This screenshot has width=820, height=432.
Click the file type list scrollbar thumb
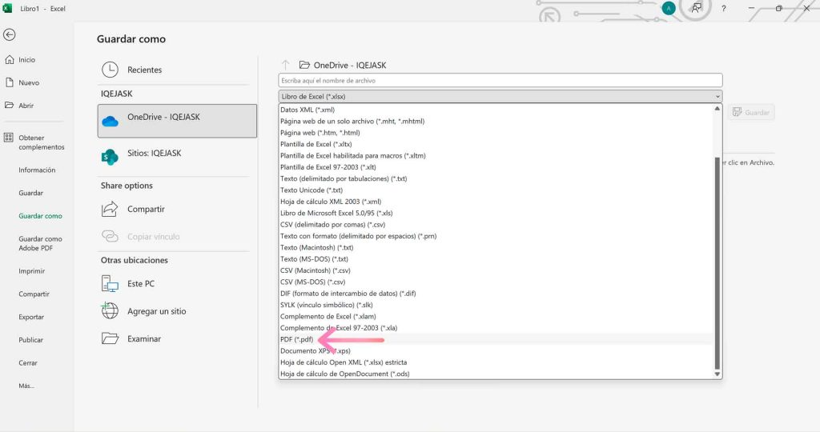coord(717,262)
